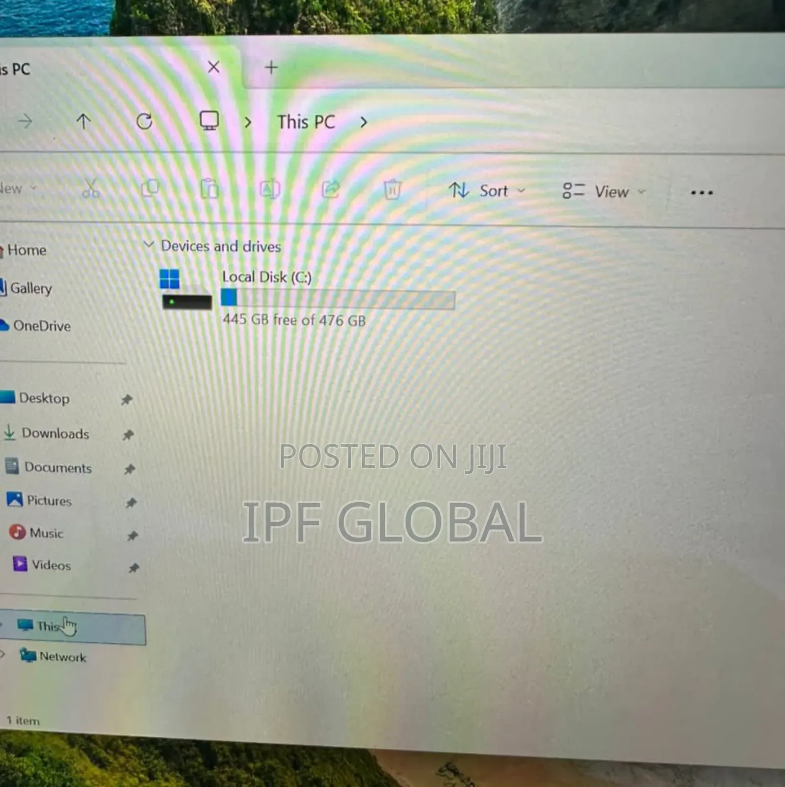Image resolution: width=785 pixels, height=787 pixels.
Task: Go up one folder level
Action: (84, 121)
